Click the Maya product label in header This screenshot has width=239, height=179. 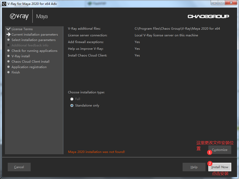pos(42,17)
